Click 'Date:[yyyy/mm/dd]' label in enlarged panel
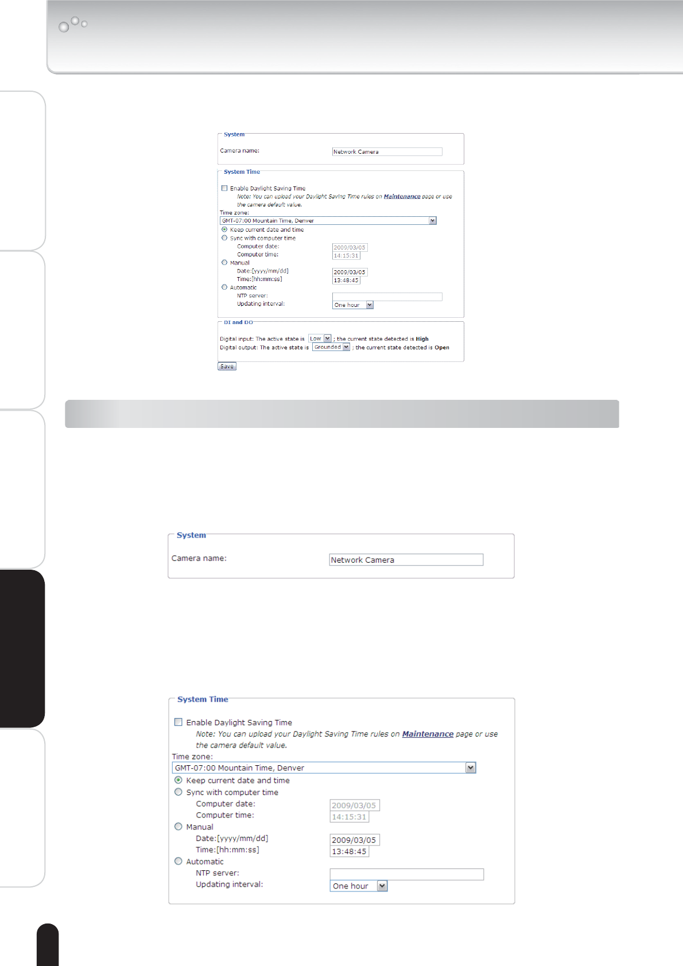Image resolution: width=683 pixels, height=966 pixels. pos(232,838)
